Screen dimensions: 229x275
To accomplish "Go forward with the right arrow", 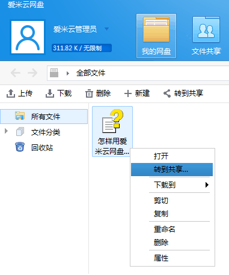I will point(32,73).
